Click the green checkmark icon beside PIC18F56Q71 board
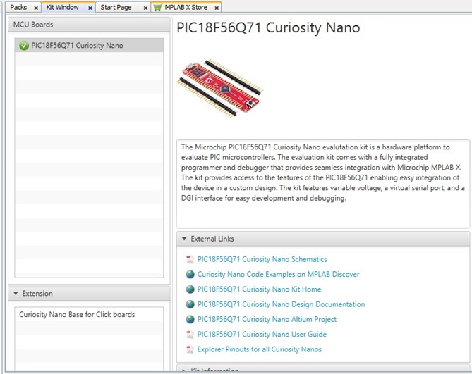This screenshot has width=472, height=374. (x=24, y=46)
